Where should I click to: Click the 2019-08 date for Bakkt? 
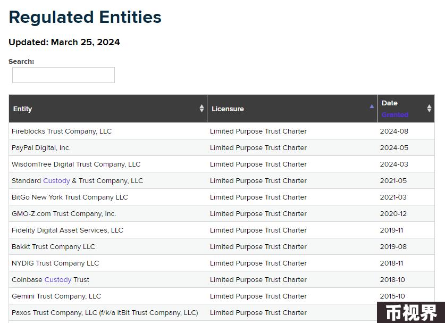tap(393, 246)
